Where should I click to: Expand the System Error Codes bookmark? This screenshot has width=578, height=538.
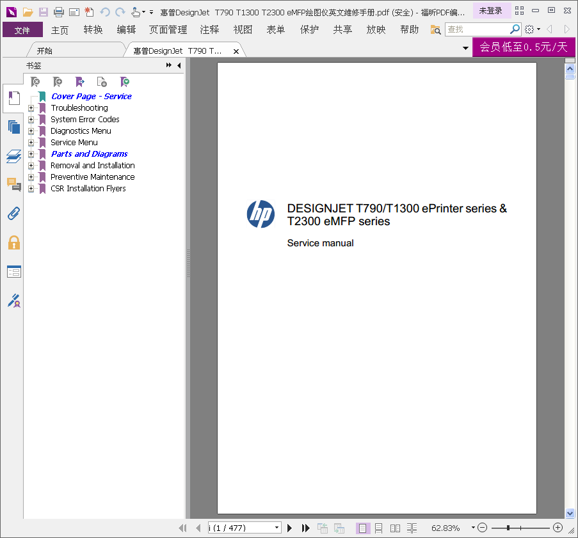tap(31, 120)
